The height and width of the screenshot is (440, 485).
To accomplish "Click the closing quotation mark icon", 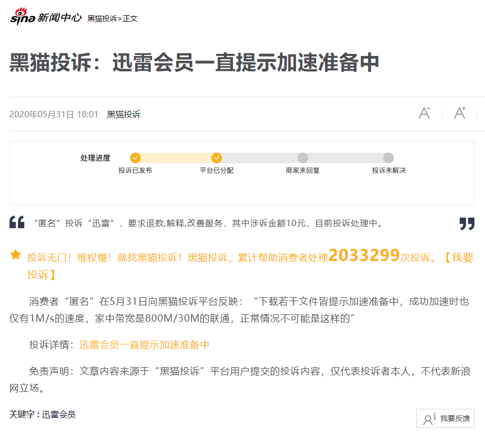I will coord(467,223).
